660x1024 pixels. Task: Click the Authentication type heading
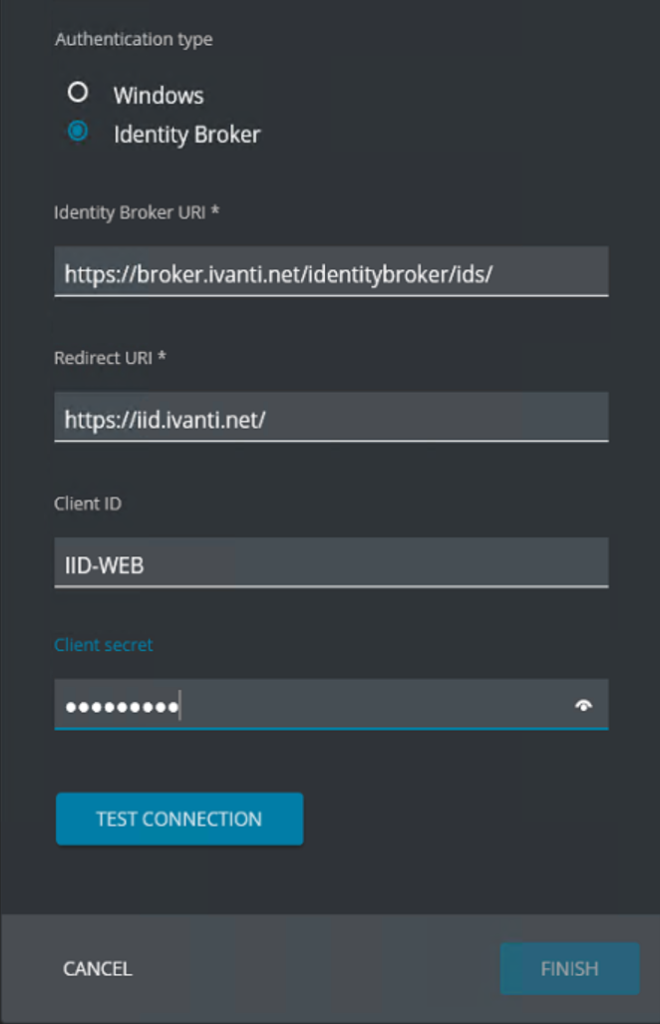[134, 39]
